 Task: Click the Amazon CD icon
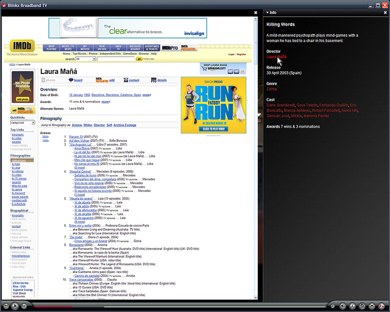[x=242, y=72]
